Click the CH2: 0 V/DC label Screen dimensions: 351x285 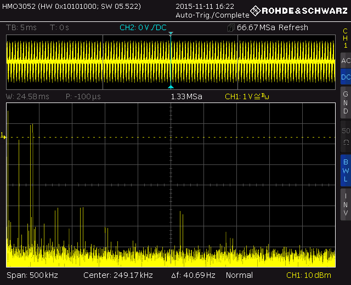pos(143,27)
